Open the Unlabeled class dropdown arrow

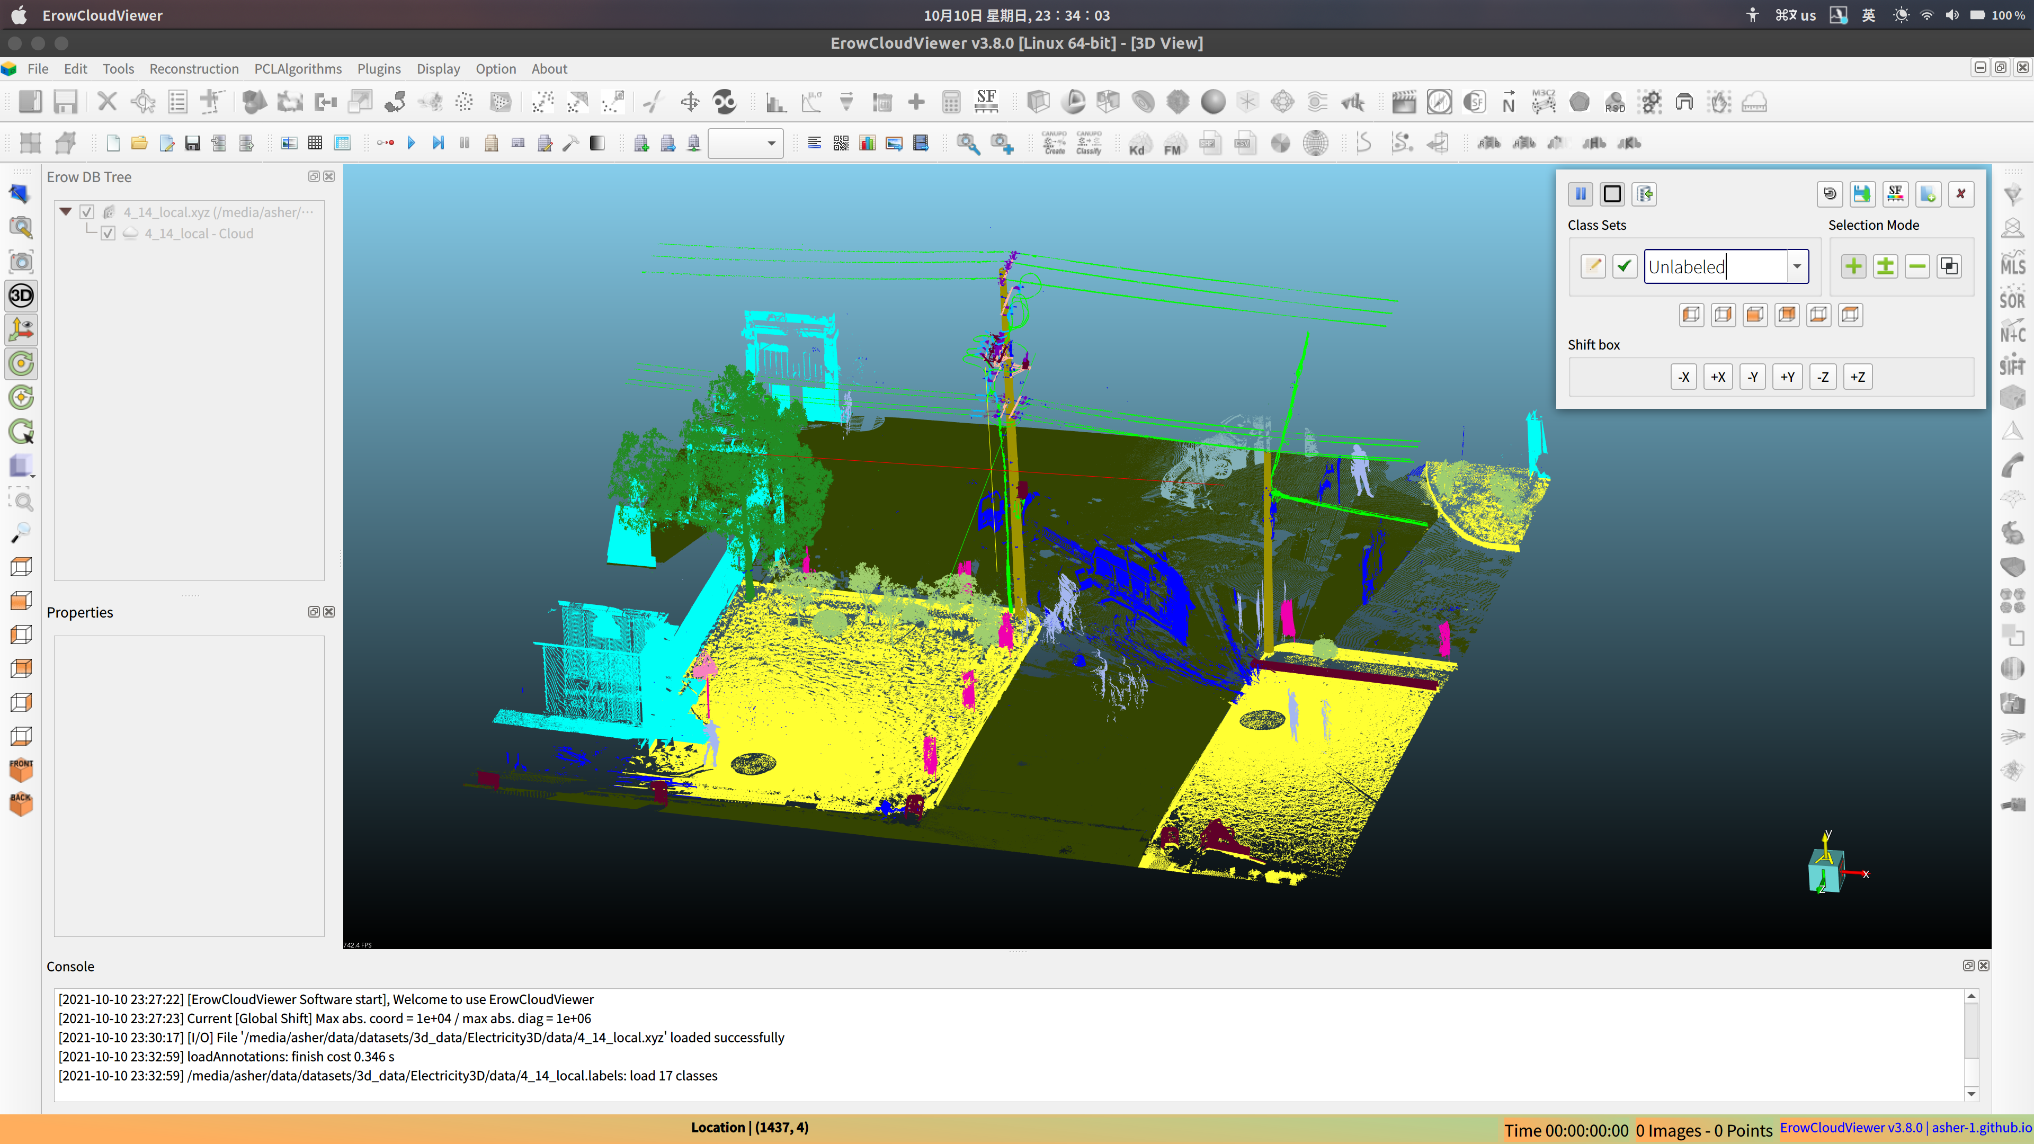1796,266
